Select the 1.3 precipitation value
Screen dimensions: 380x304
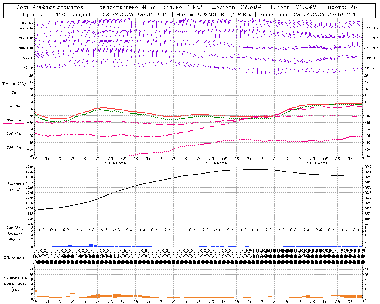click(91, 230)
